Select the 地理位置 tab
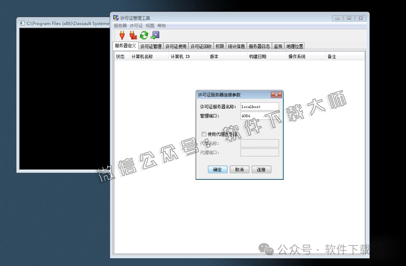This screenshot has width=406, height=266. [294, 46]
